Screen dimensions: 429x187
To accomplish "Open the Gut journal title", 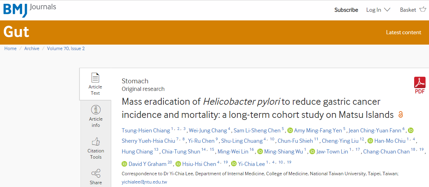I will (16, 32).
